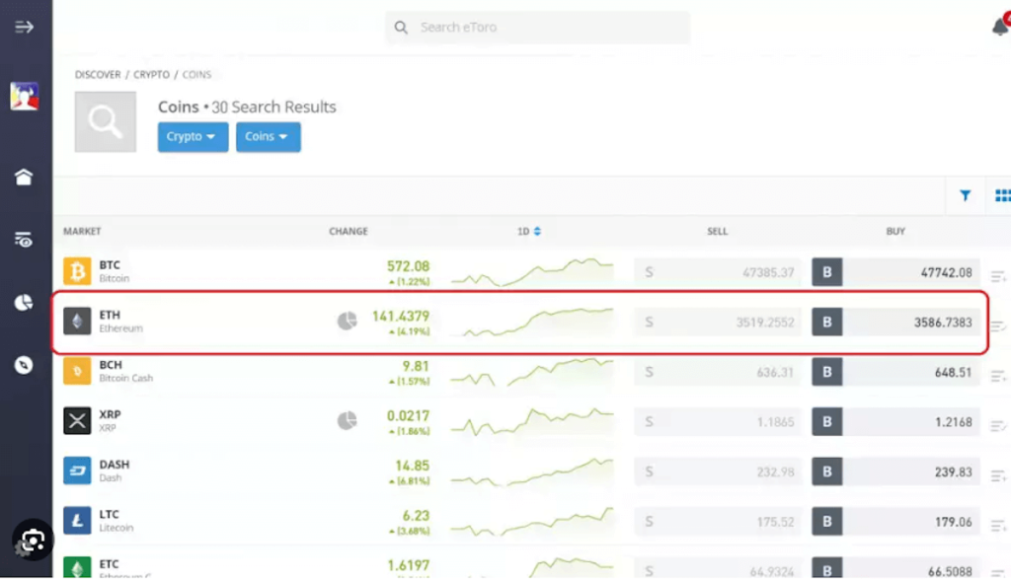Toggle the XRP portfolio pie indicator
The width and height of the screenshot is (1011, 579).
pos(347,422)
